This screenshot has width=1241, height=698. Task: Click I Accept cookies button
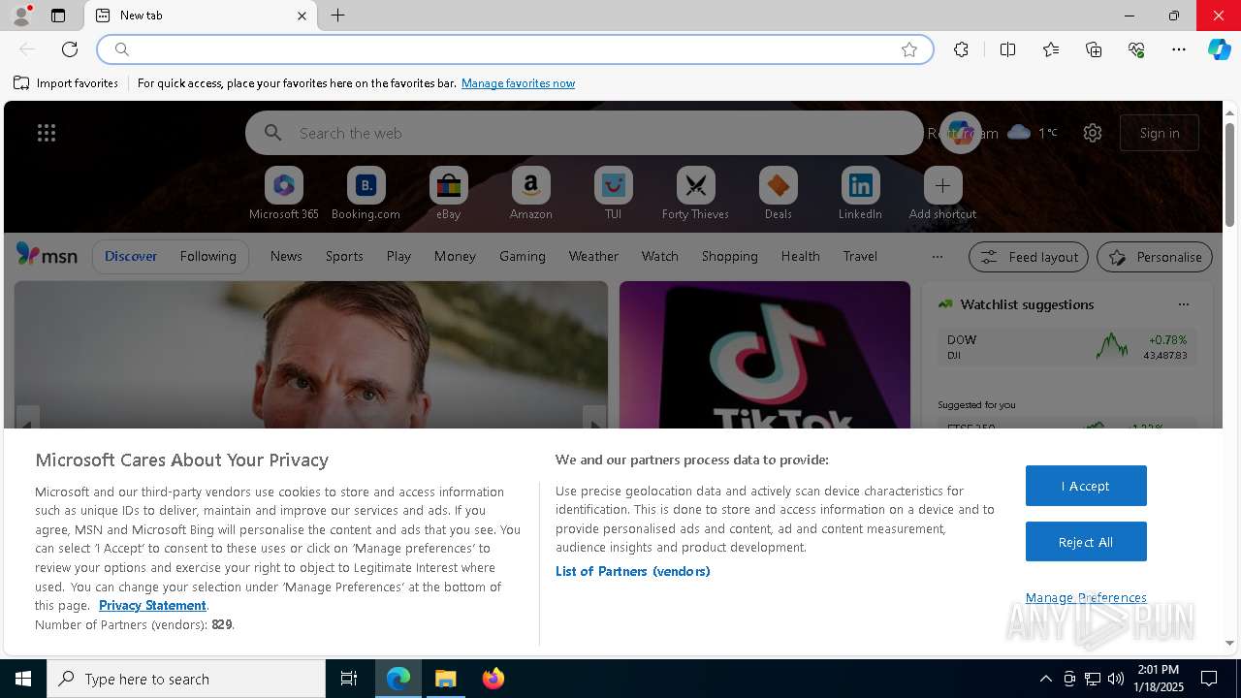coord(1086,486)
